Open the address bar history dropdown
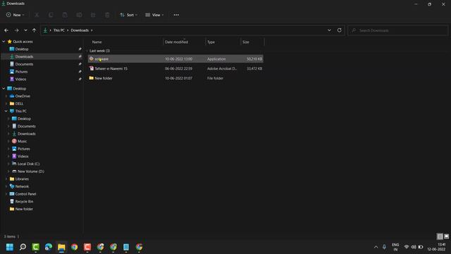Screen dimensions: 451x254 tap(329, 30)
